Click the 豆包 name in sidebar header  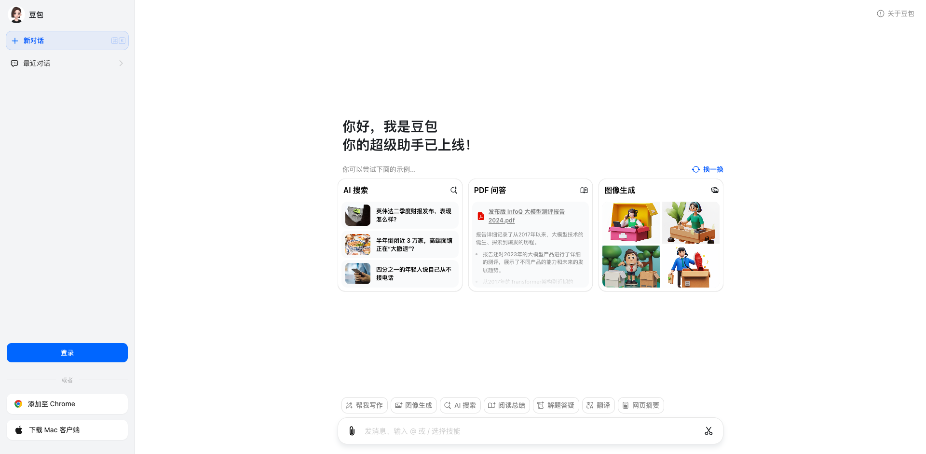coord(36,15)
